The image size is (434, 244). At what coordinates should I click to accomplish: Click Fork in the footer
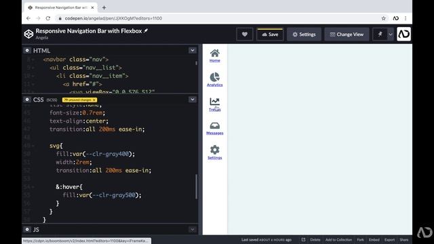point(360,240)
